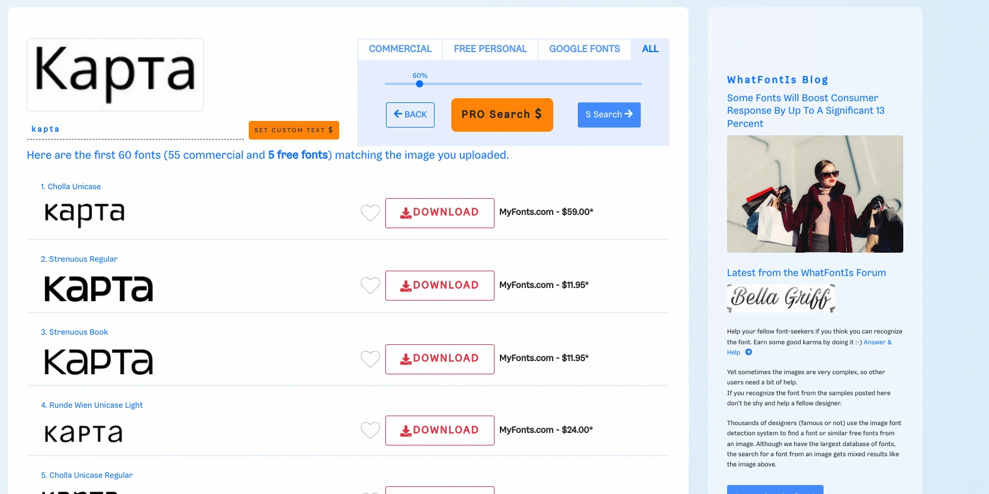Click the kapta custom text field
Screen dimensions: 989x494
point(135,129)
